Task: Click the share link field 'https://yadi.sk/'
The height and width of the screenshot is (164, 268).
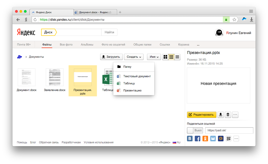Action: coord(229,130)
